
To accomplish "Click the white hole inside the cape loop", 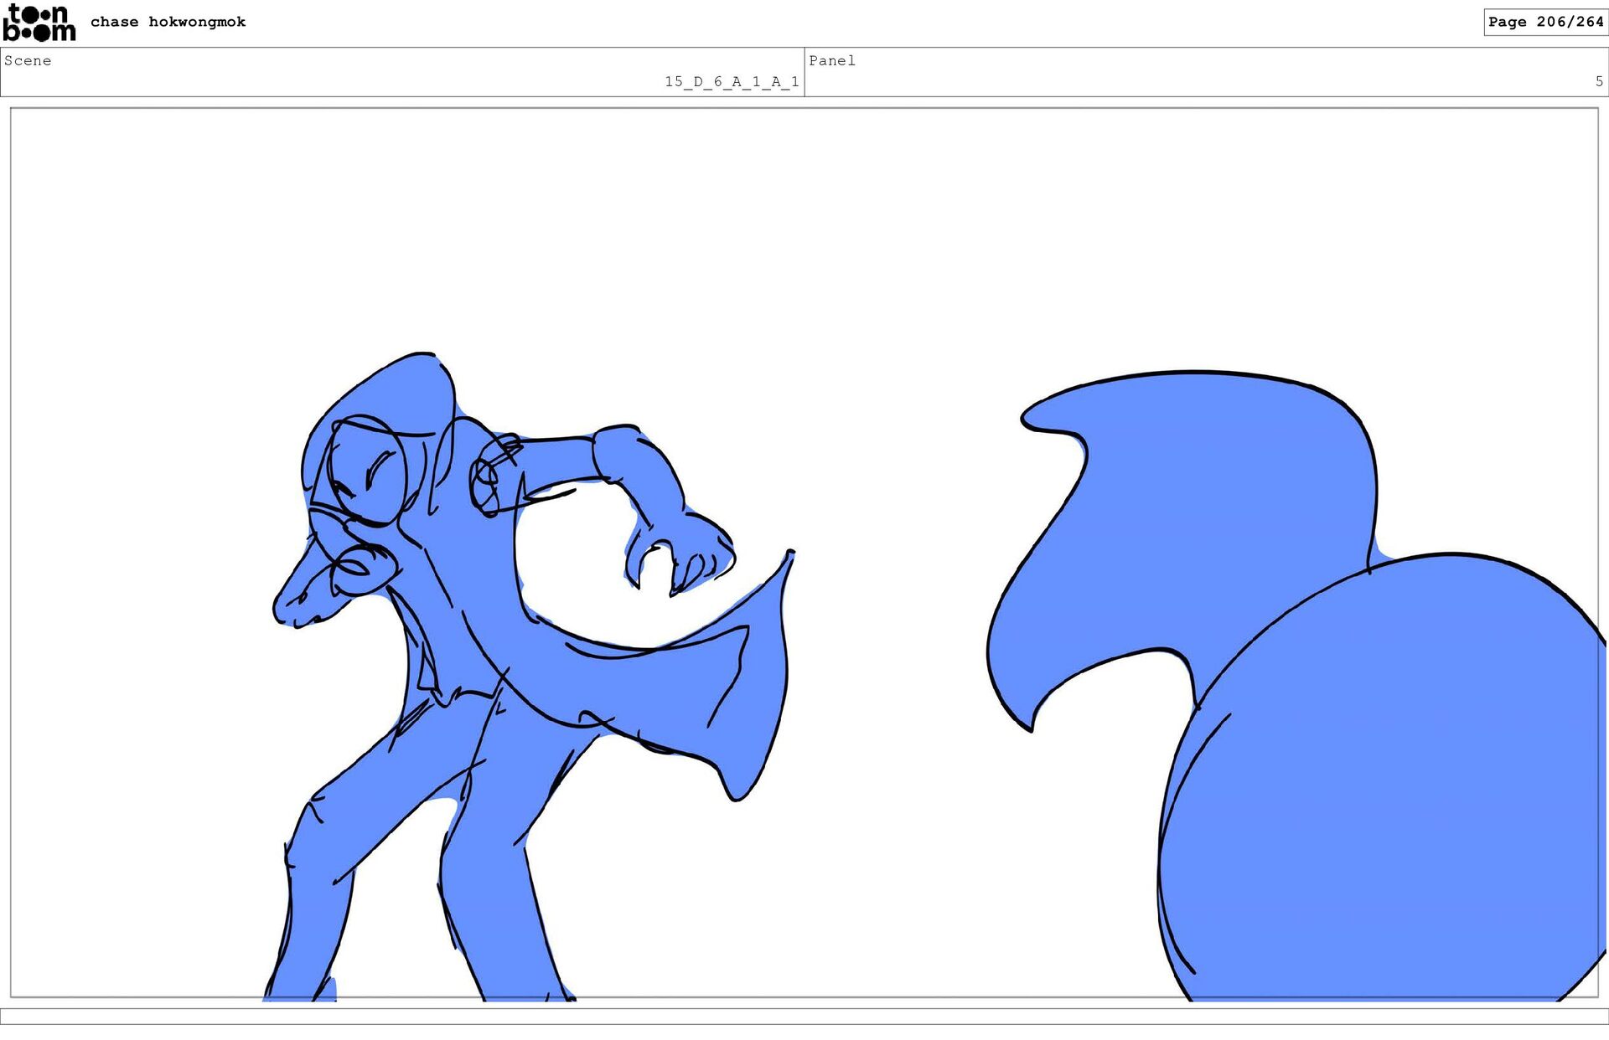I will [x=578, y=569].
